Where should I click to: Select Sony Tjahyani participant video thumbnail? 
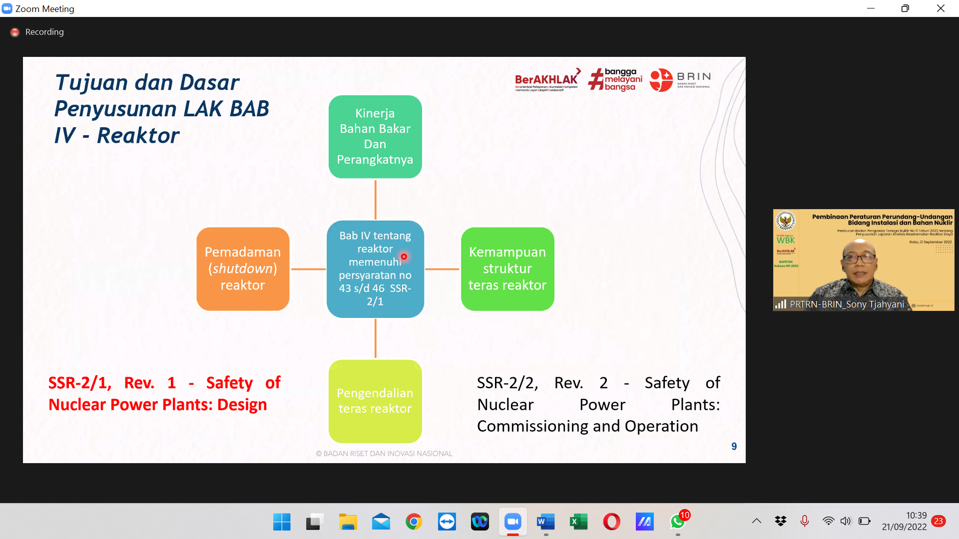(x=864, y=260)
